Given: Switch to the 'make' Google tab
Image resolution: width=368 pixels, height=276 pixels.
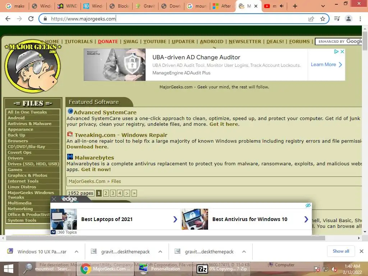Looking at the screenshot, I should [x=15, y=6].
